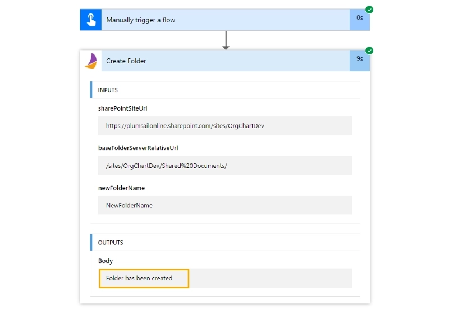This screenshot has height=318, width=449.
Task: Collapse the Create Folder action header
Action: point(226,61)
